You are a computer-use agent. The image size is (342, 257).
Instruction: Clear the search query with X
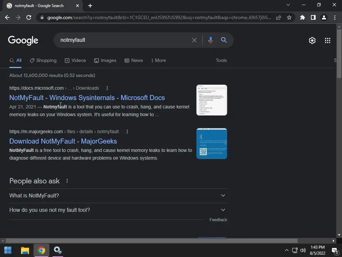click(x=194, y=40)
